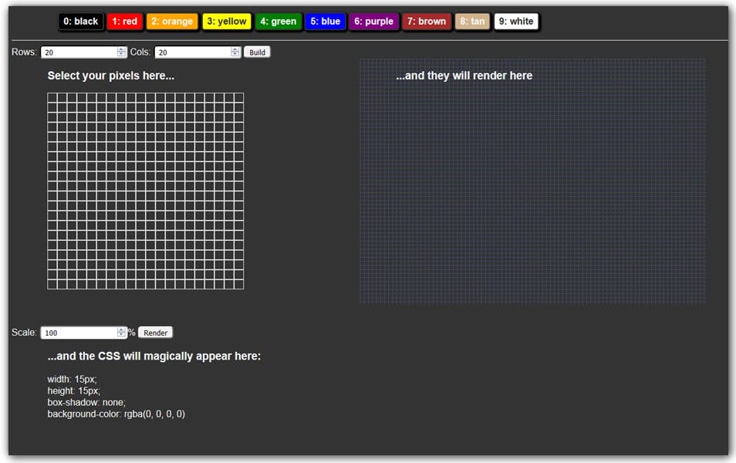Click the Scale percentage input field
Screen dimensions: 736x463
[77, 332]
